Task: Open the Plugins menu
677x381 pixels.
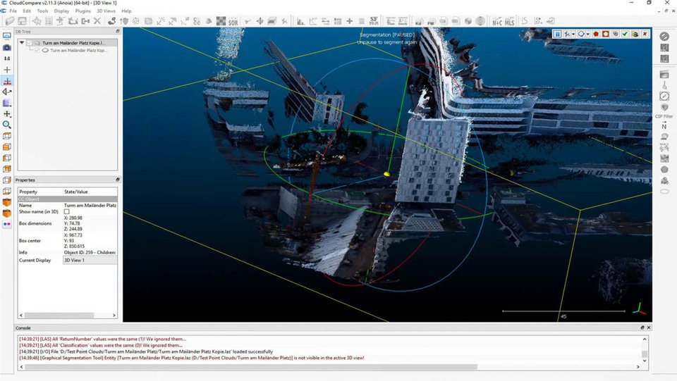Action: pyautogui.click(x=83, y=11)
